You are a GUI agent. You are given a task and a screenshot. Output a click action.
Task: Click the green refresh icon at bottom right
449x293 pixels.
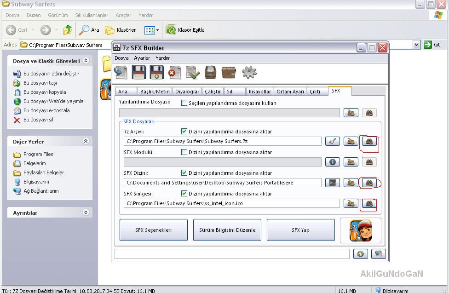361,254
